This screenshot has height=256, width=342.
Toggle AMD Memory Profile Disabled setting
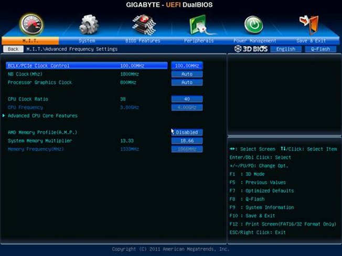187,132
